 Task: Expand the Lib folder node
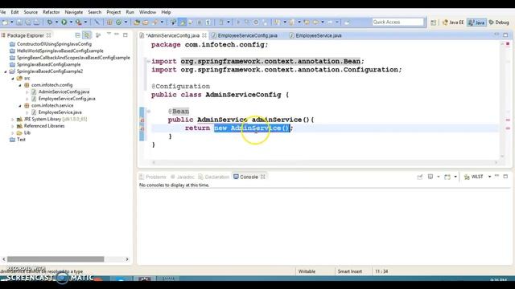pos(13,133)
